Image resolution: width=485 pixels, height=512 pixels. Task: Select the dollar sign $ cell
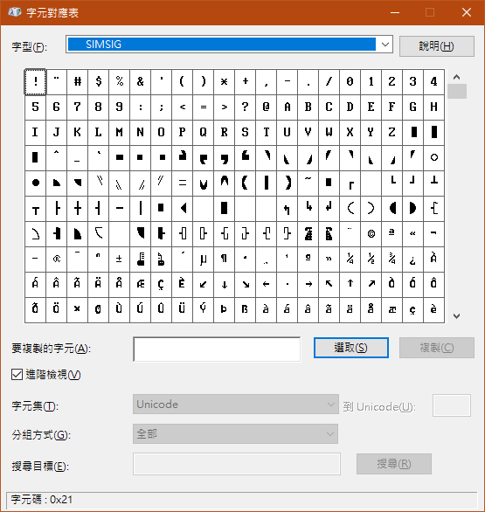pos(98,81)
